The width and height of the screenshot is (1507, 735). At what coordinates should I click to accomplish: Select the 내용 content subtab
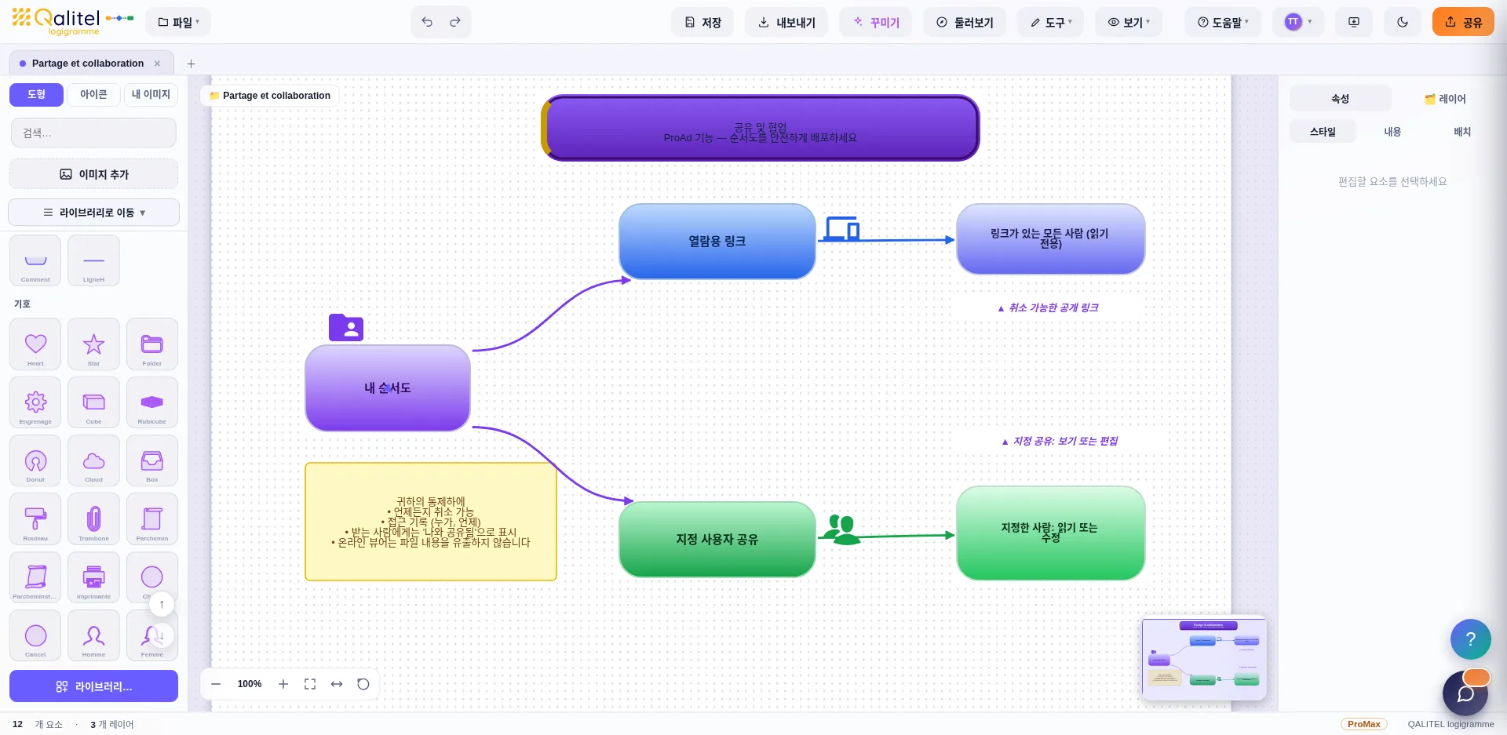coord(1392,132)
